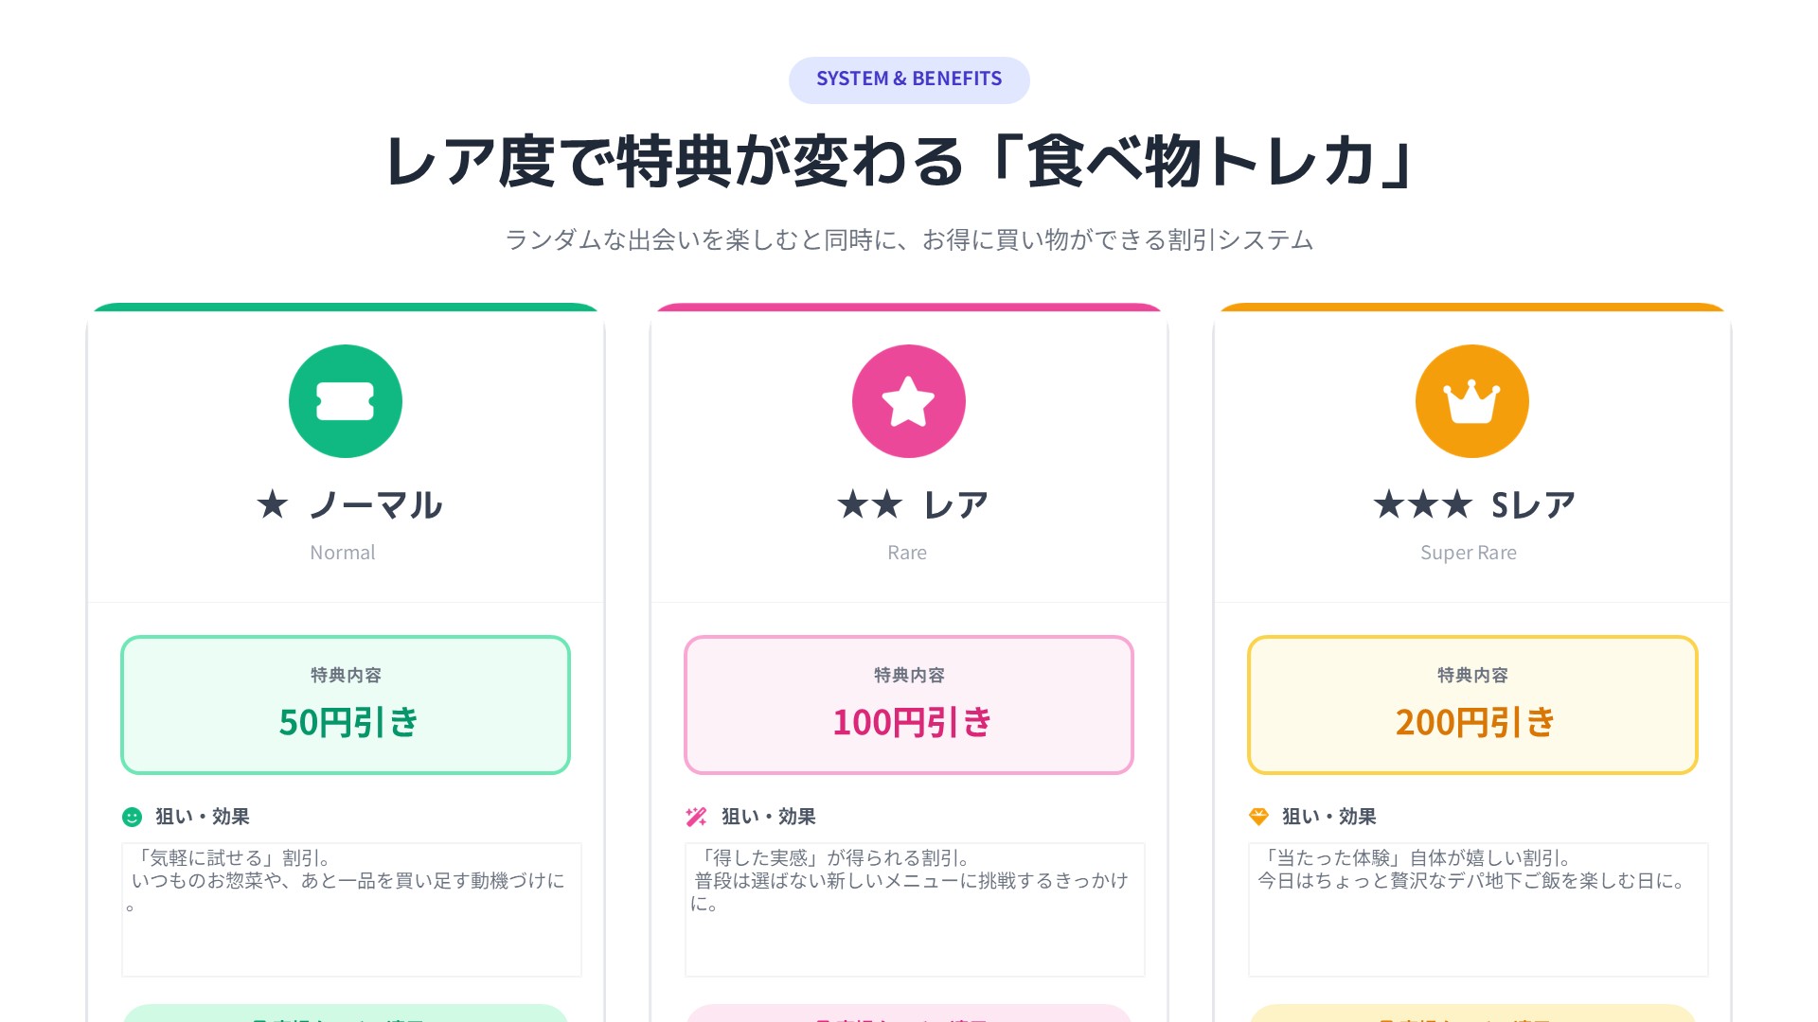Click the orange gem icon
1818x1022 pixels.
tap(1258, 817)
